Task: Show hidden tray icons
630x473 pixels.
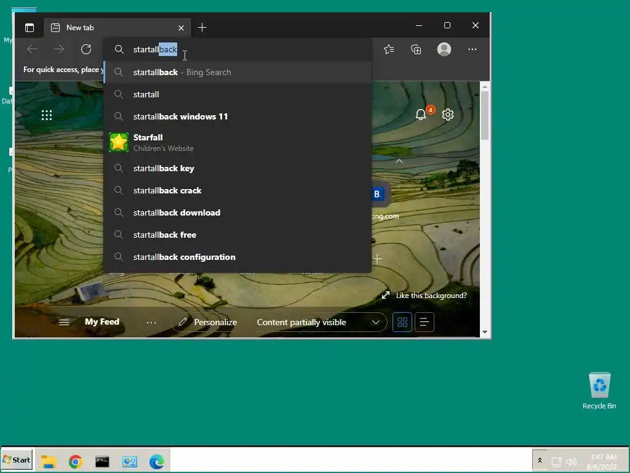Action: (540, 460)
